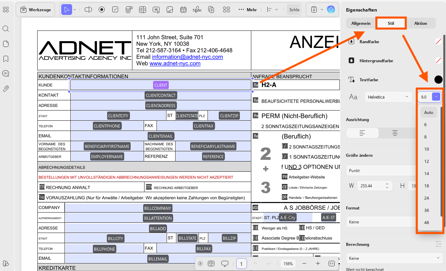Open the bookmarks panel in sidebar

click(x=6, y=59)
